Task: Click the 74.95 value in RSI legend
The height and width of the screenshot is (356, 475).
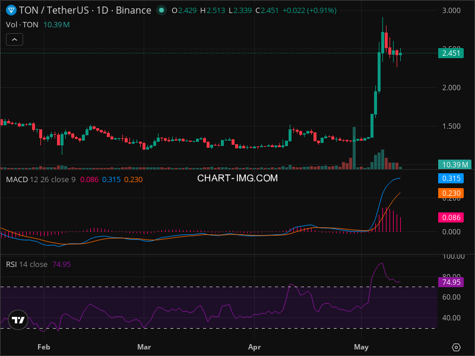Action: 62,264
